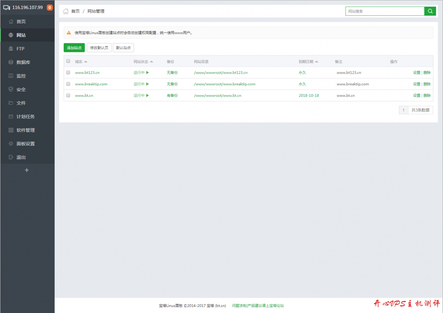Screen dimensions: 443x313
Task: Click the green Add Site (添加站点) button
Action: coord(74,48)
